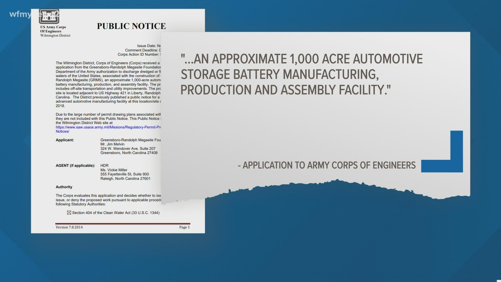The height and width of the screenshot is (282, 501).
Task: Click the quote line 'STORAGE BATTERY MANUFACTURING,'
Action: coord(279,74)
